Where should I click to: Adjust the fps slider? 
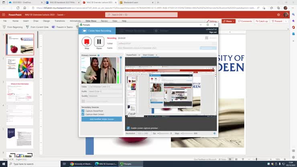point(159,133)
